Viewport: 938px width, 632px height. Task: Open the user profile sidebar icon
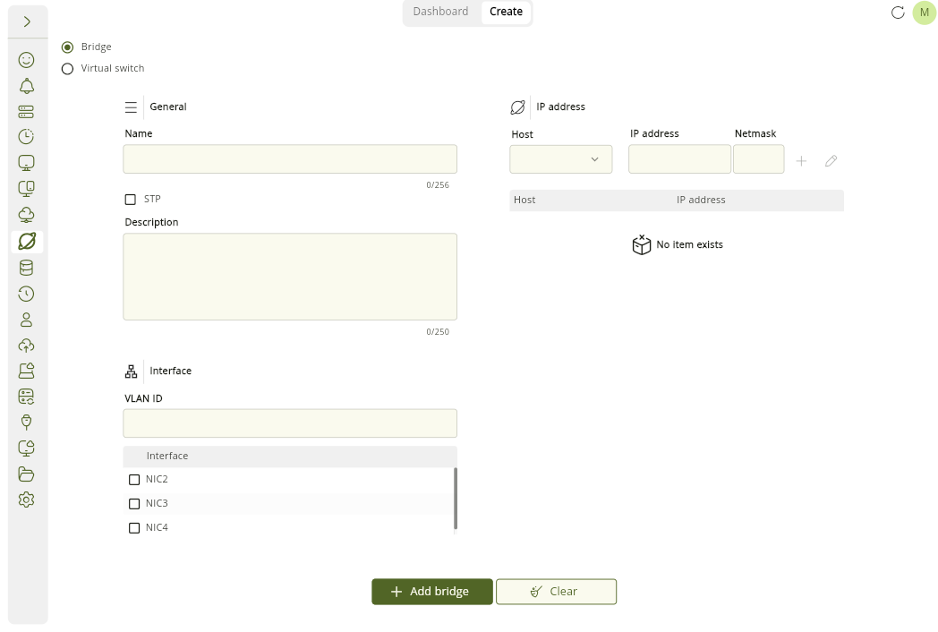pyautogui.click(x=26, y=320)
